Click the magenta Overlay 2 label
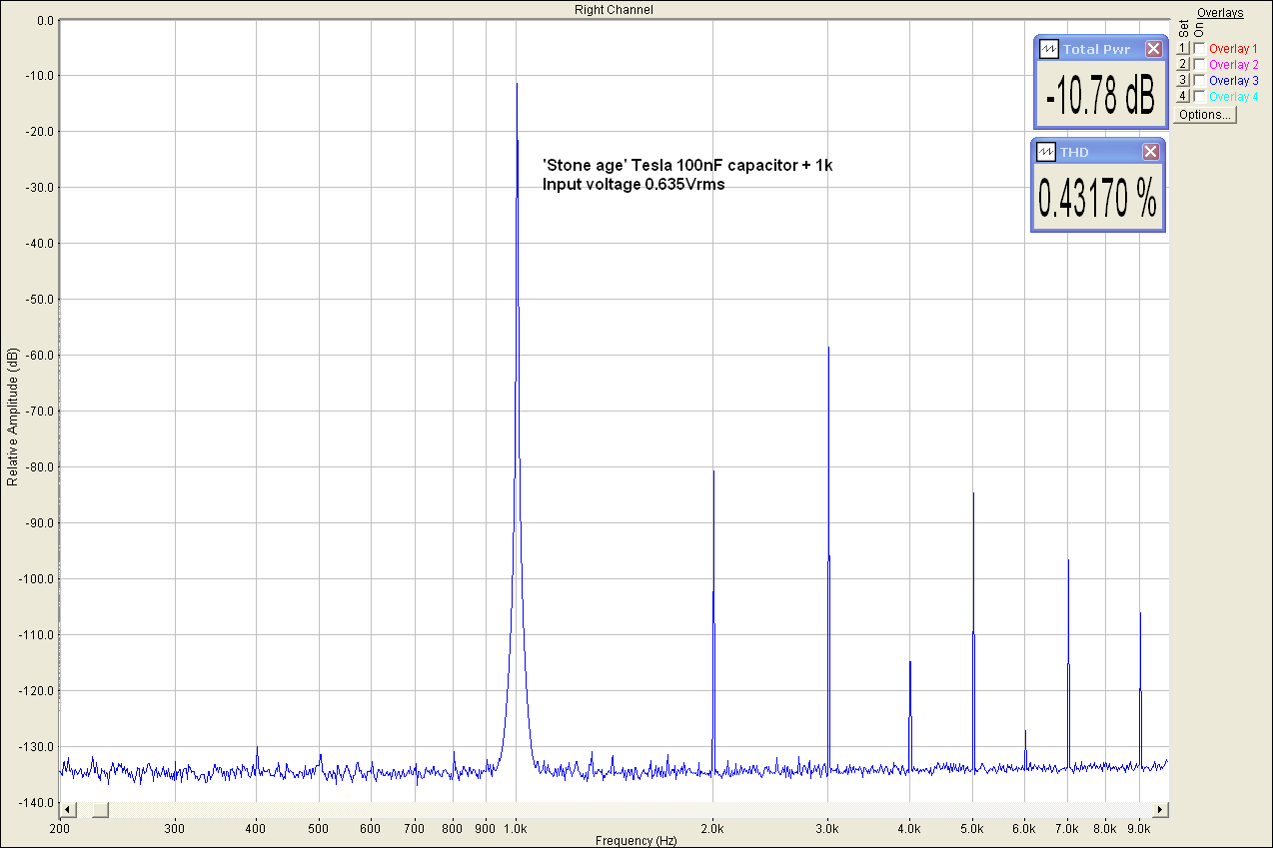Viewport: 1273px width, 848px height. pyautogui.click(x=1233, y=64)
